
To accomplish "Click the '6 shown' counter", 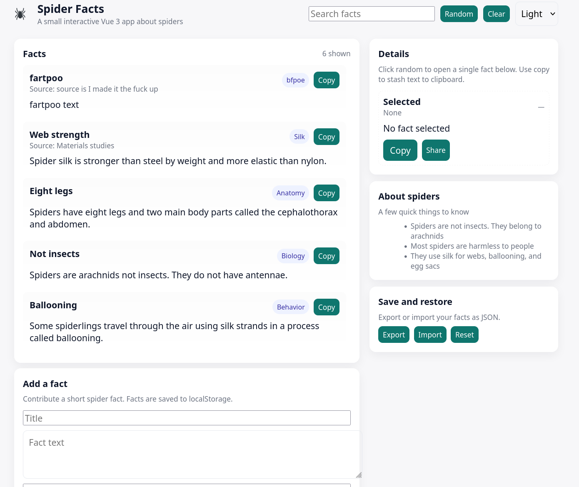I will (x=336, y=53).
